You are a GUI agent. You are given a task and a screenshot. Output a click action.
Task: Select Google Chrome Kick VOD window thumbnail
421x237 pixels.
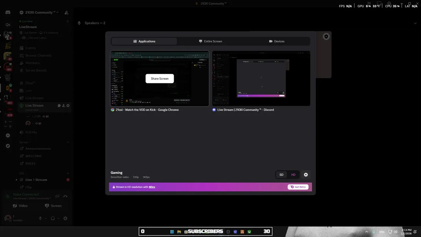[x=160, y=78]
